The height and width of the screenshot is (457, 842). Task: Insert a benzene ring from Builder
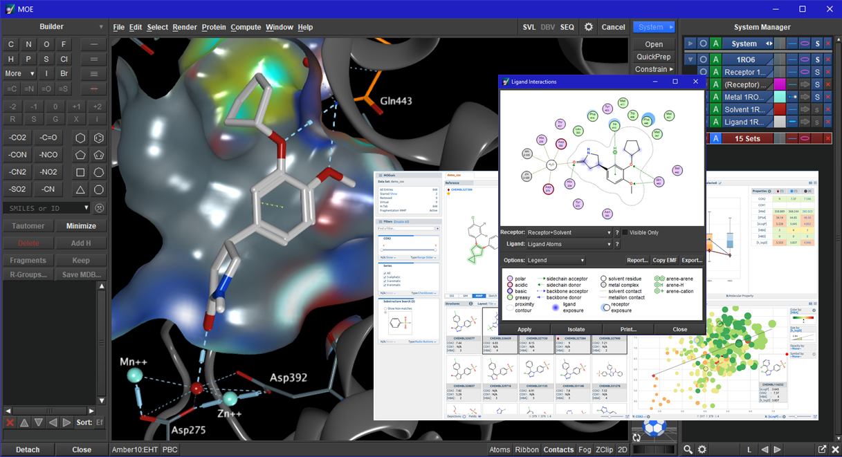(x=99, y=138)
